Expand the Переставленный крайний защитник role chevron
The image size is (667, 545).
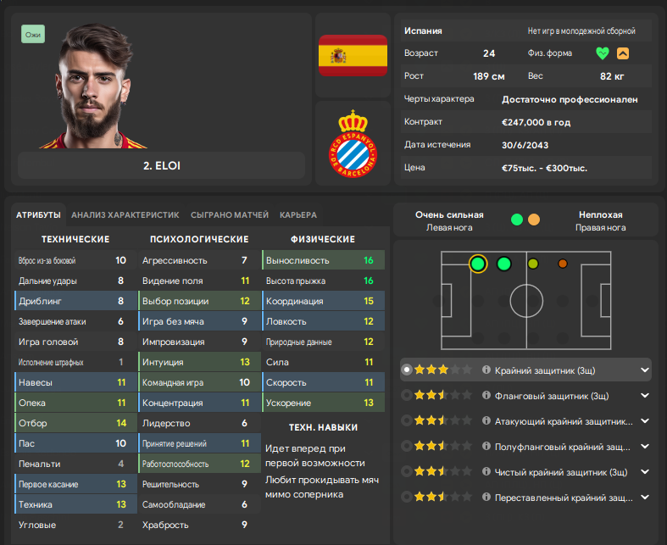coord(645,497)
